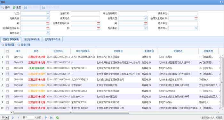
Task: Switch to 已发生事件列表 tab
Action: [x=11, y=39]
